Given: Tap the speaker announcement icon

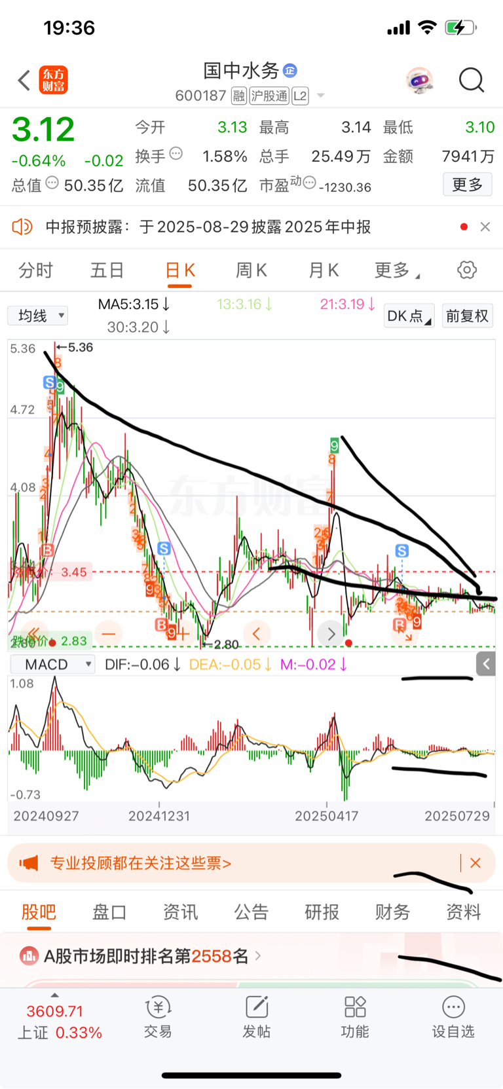Looking at the screenshot, I should pyautogui.click(x=22, y=227).
